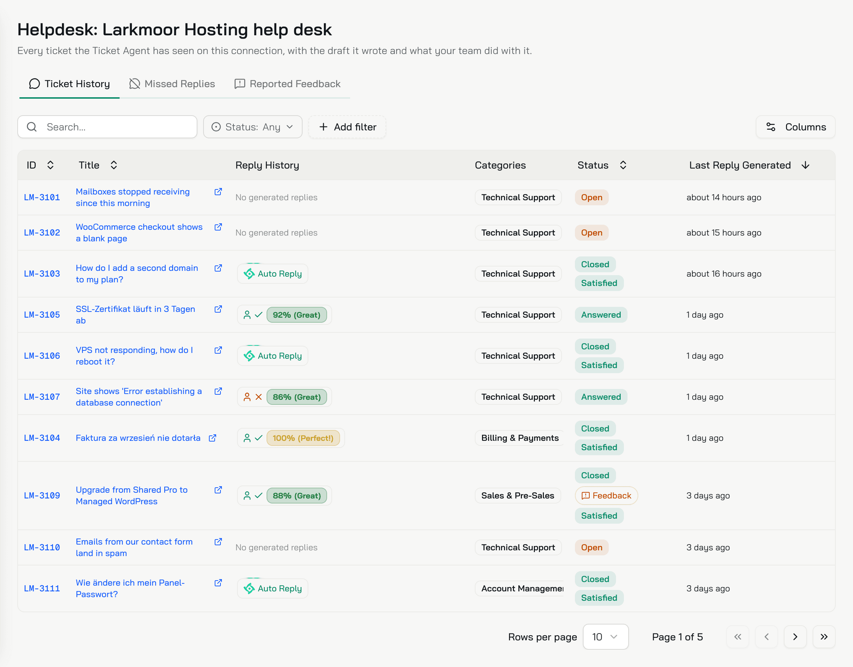Open 'Mailboxes stopped receiving since this morning' ticket
Image resolution: width=853 pixels, height=667 pixels.
coord(133,198)
